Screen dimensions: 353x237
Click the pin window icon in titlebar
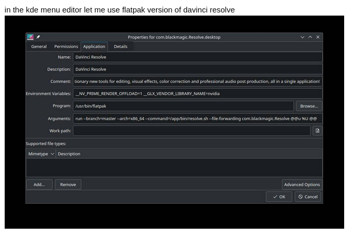[38, 37]
